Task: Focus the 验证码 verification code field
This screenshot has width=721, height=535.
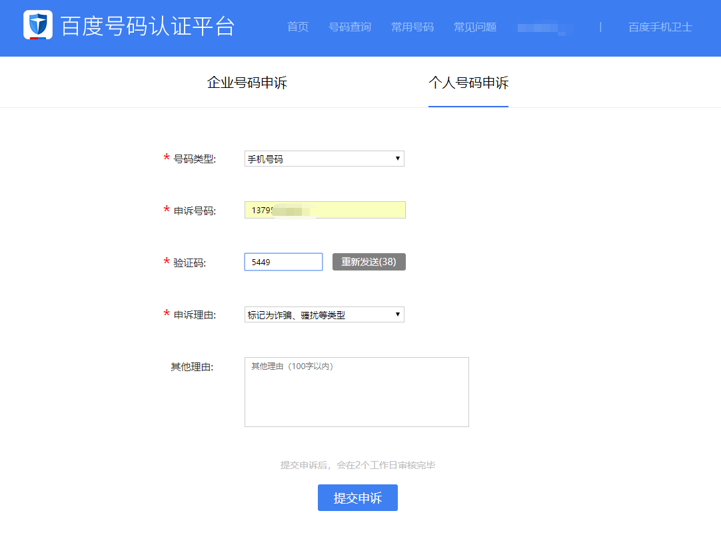Action: point(283,261)
